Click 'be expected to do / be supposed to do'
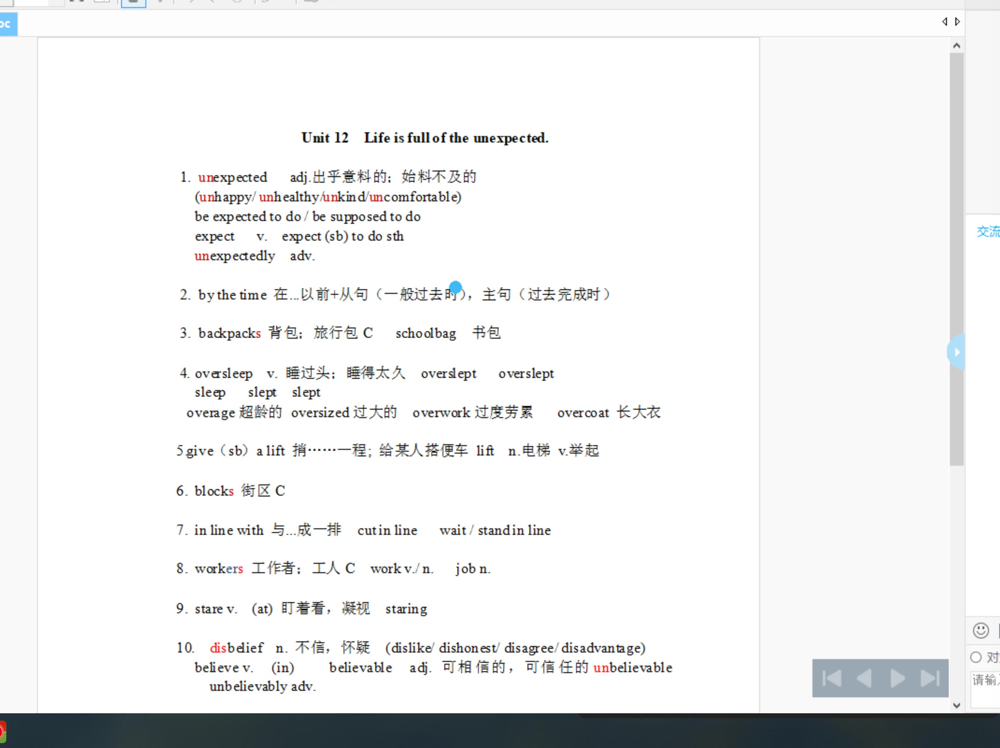1000x748 pixels. pos(308,216)
